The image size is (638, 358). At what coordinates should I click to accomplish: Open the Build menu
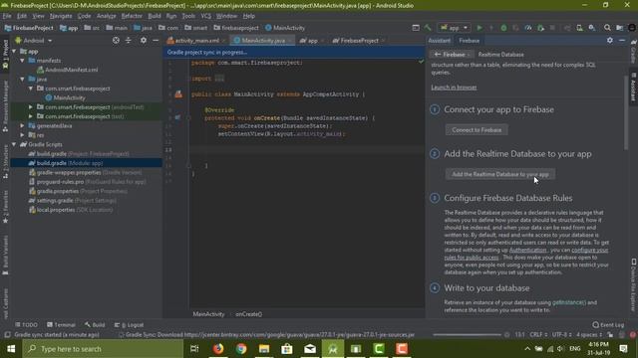[x=155, y=16]
